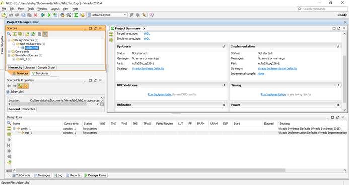Expand the Constraints tree node
The image size is (349, 185).
9,51
